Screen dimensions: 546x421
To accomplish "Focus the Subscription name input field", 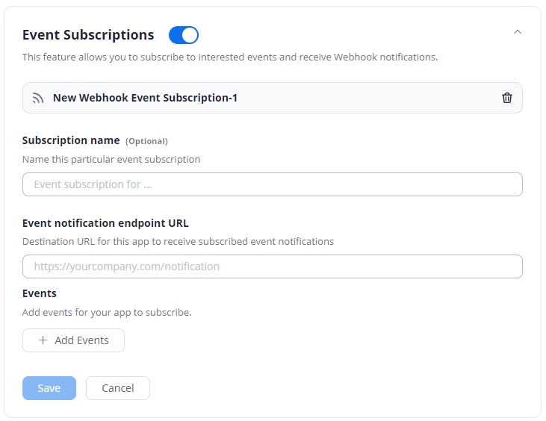I will 273,184.
